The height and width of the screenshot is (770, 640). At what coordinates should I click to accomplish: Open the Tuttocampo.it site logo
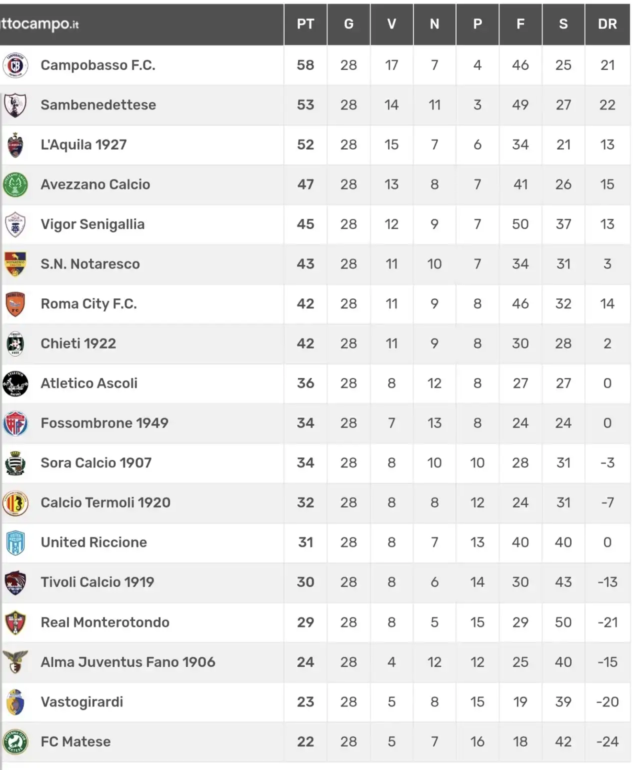(x=39, y=24)
